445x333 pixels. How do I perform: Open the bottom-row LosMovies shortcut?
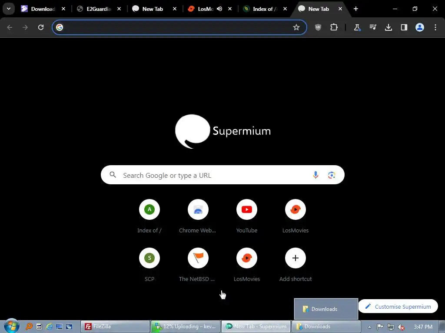click(247, 265)
